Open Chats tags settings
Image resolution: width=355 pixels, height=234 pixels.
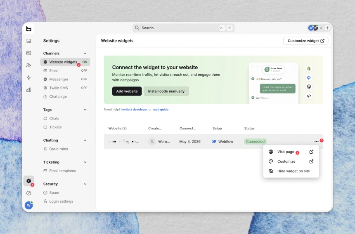click(65, 118)
